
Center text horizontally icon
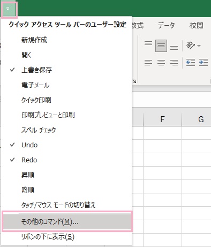[161, 63]
